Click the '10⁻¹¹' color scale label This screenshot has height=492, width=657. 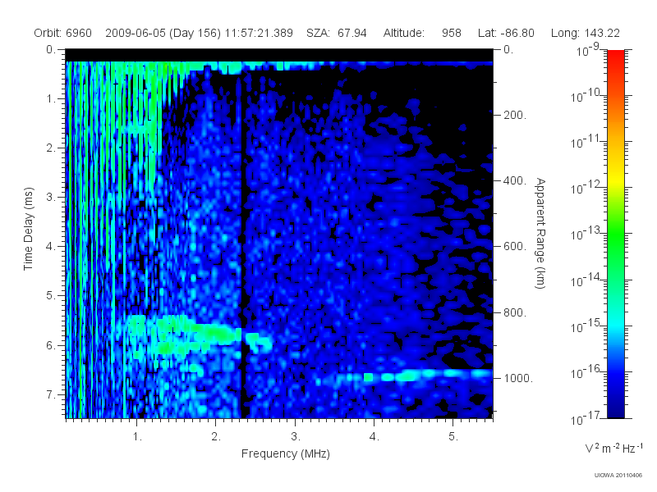586,141
